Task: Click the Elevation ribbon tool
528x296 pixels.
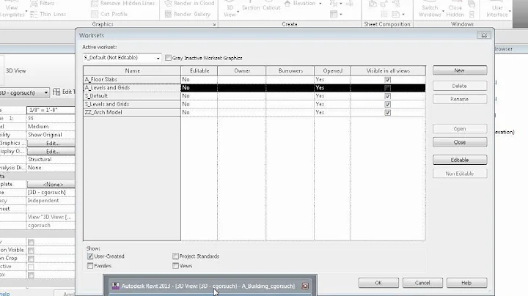Action: 300,4
